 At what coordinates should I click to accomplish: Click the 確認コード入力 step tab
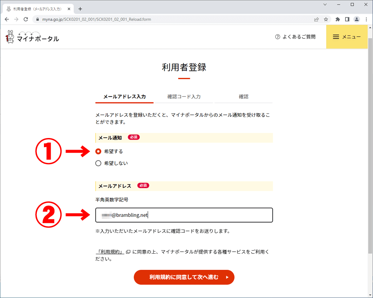pos(184,97)
